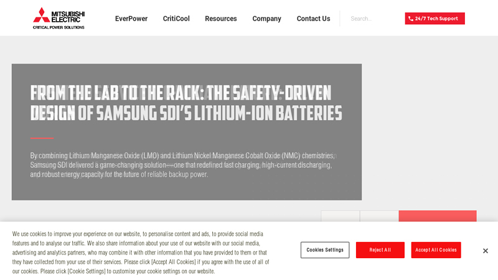The image size is (498, 280).
Task: Click the paragraph beginning 'By combining Lithium Manganese Oxide'
Action: click(x=182, y=165)
